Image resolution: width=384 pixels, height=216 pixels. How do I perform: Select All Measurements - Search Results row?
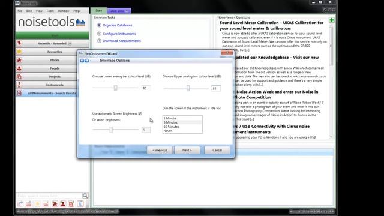click(52, 94)
